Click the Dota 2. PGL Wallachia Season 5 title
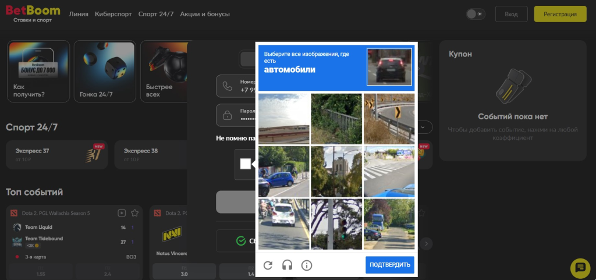 tap(56, 213)
